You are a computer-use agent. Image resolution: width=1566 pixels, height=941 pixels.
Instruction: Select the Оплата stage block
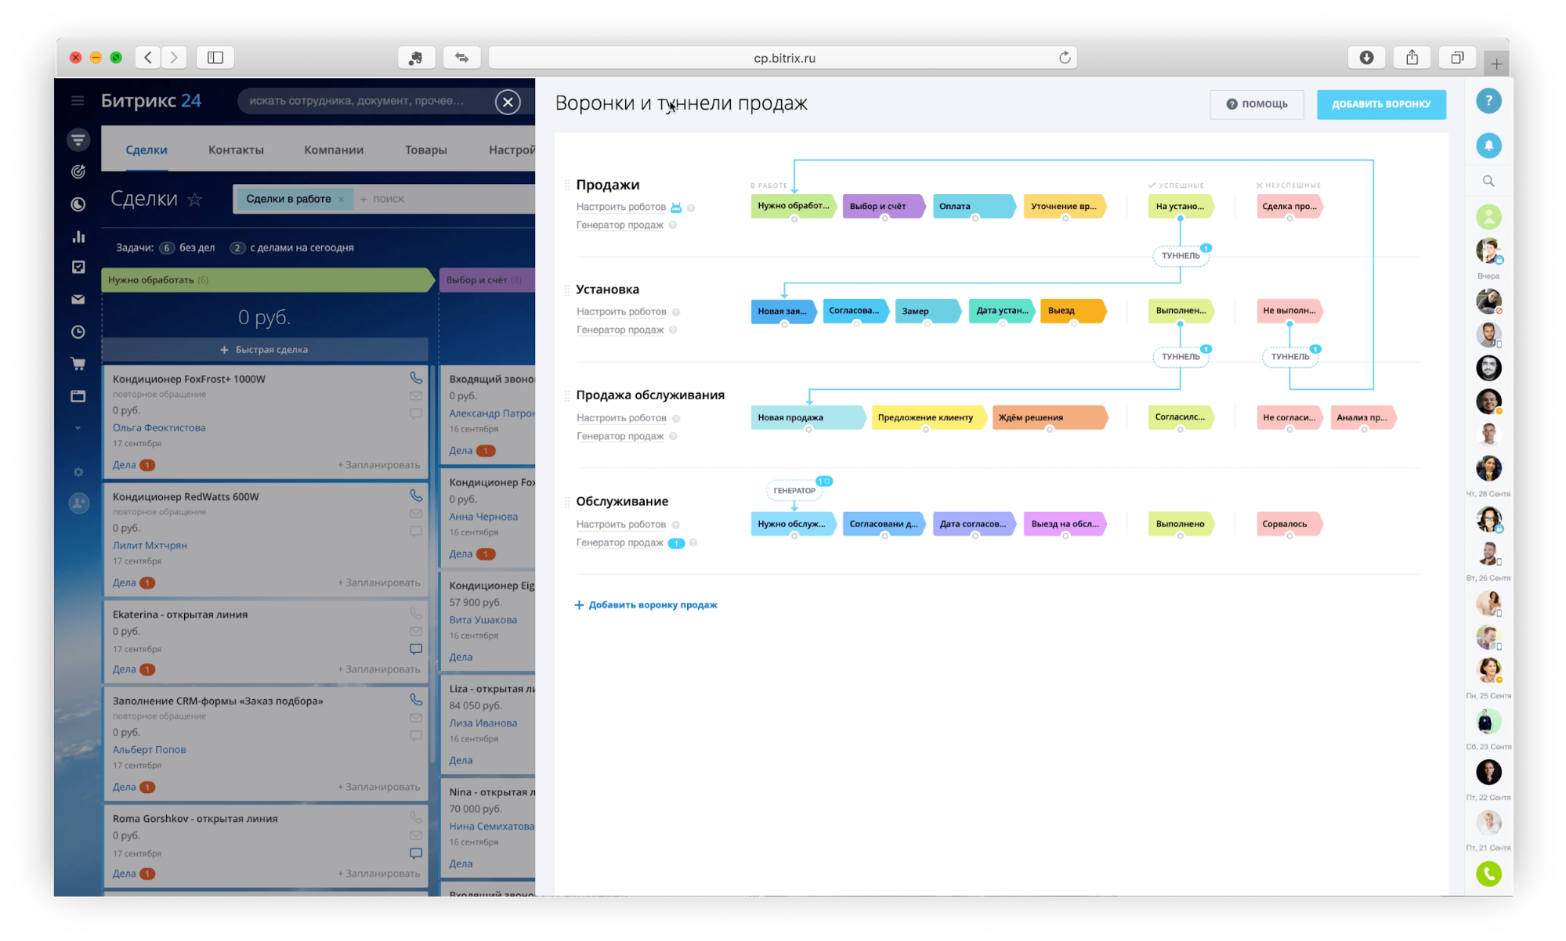[x=974, y=206]
